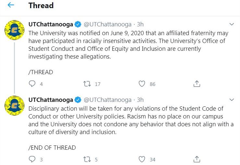
Task: Open UTChattanooga profile picture on first tweet
Action: click(x=14, y=30)
